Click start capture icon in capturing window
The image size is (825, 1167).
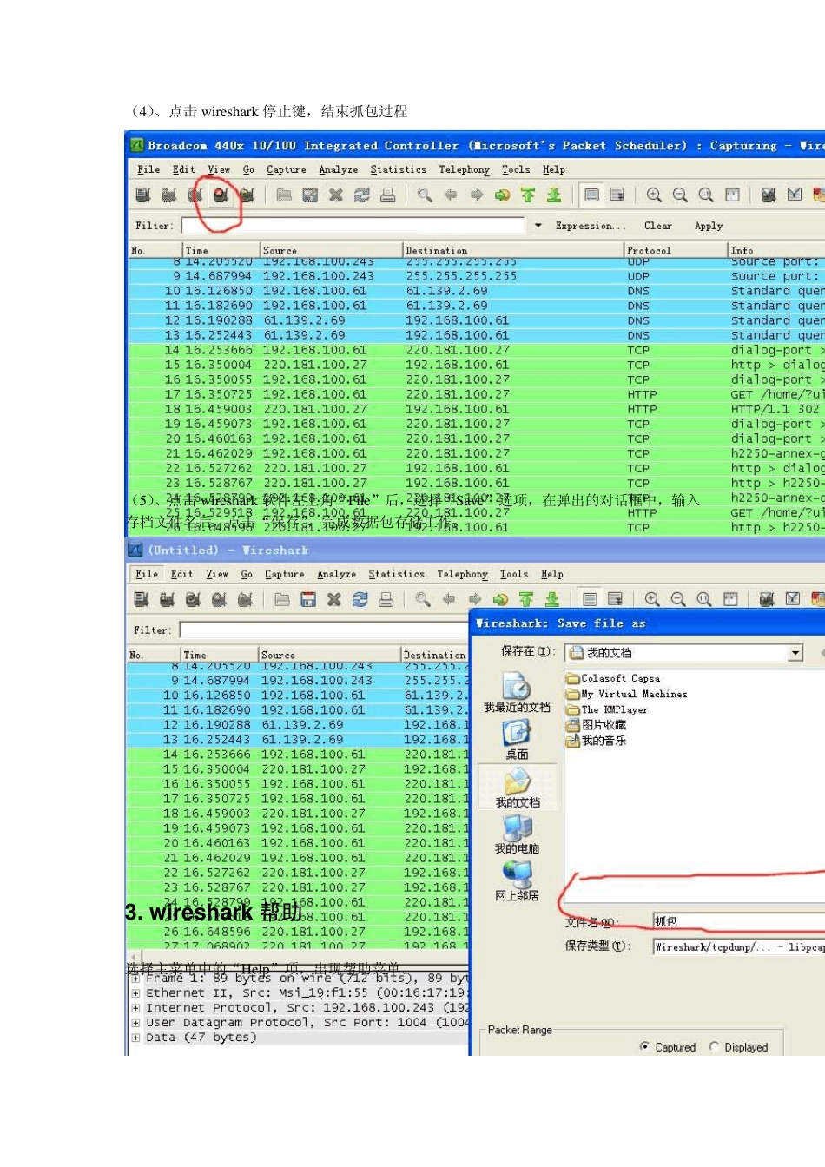click(195, 195)
